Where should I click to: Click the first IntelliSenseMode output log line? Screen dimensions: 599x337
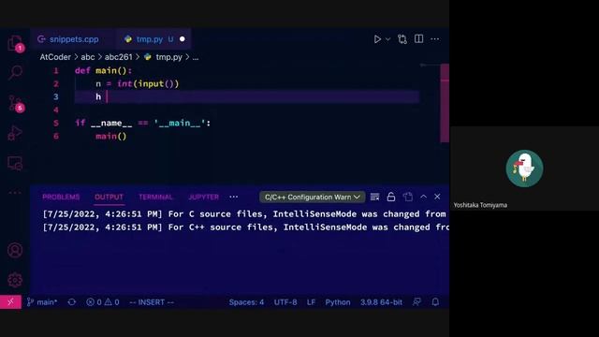244,214
